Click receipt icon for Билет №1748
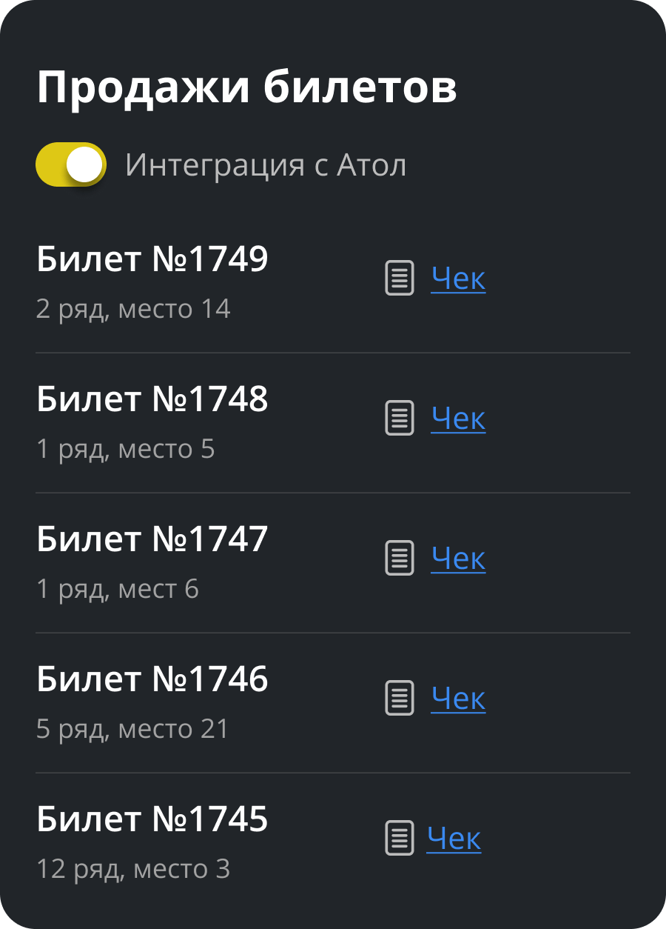Image resolution: width=666 pixels, height=929 pixels. point(400,418)
